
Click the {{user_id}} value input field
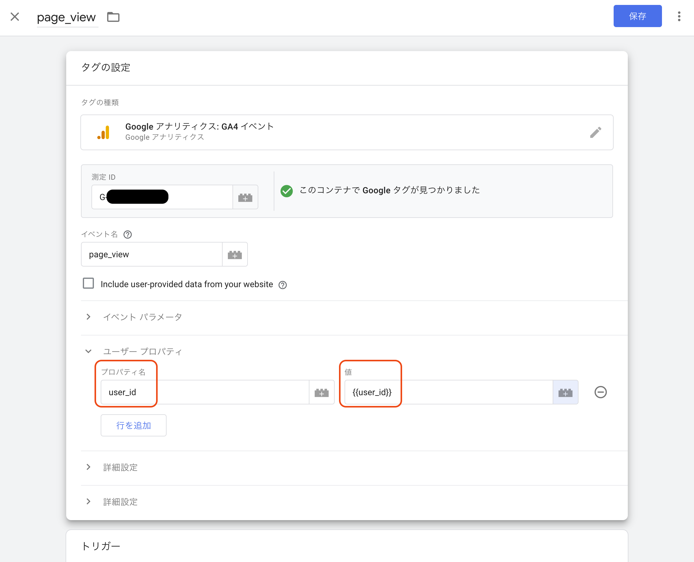click(x=448, y=392)
